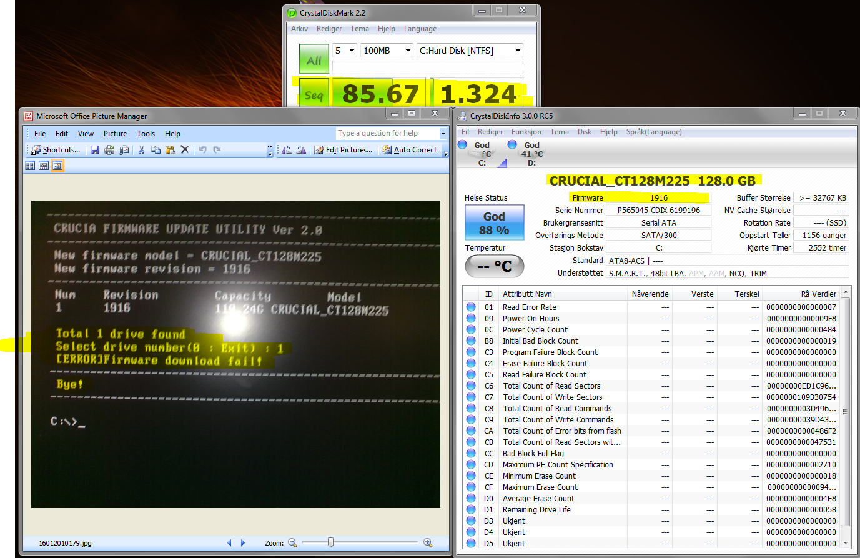Click the Rotate Left icon

click(x=287, y=150)
